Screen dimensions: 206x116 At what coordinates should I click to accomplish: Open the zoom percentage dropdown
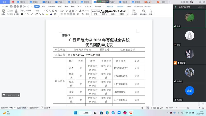pos(174,108)
